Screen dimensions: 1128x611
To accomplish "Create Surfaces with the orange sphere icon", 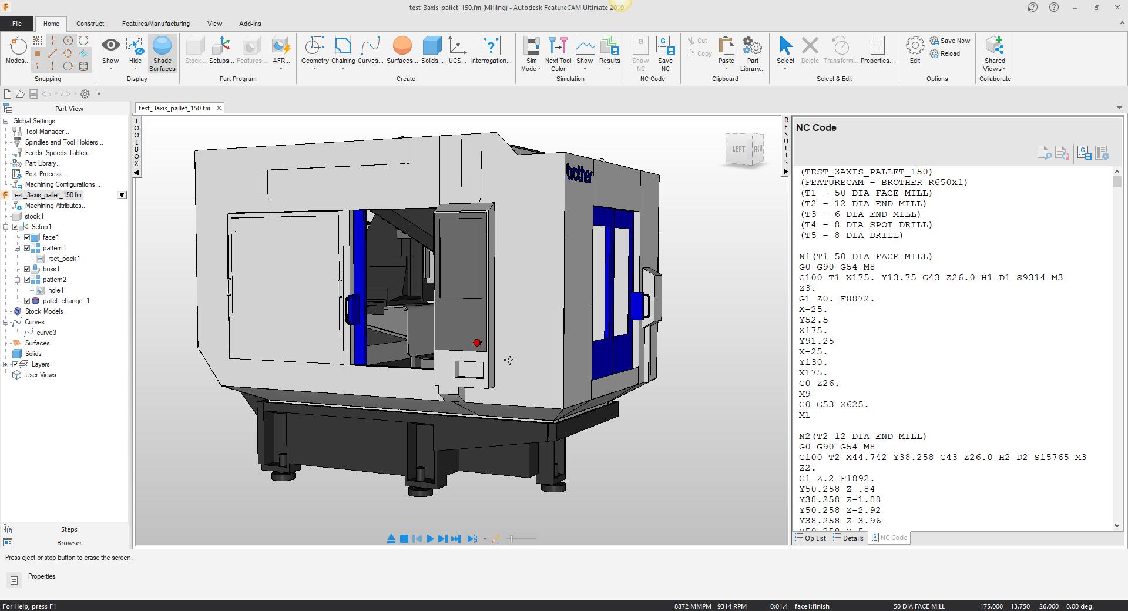I will (402, 51).
